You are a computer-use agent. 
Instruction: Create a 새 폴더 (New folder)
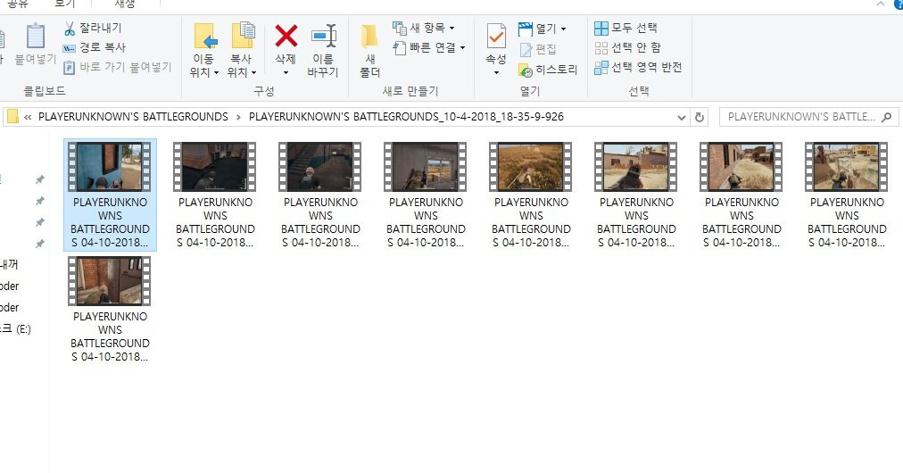tap(369, 51)
